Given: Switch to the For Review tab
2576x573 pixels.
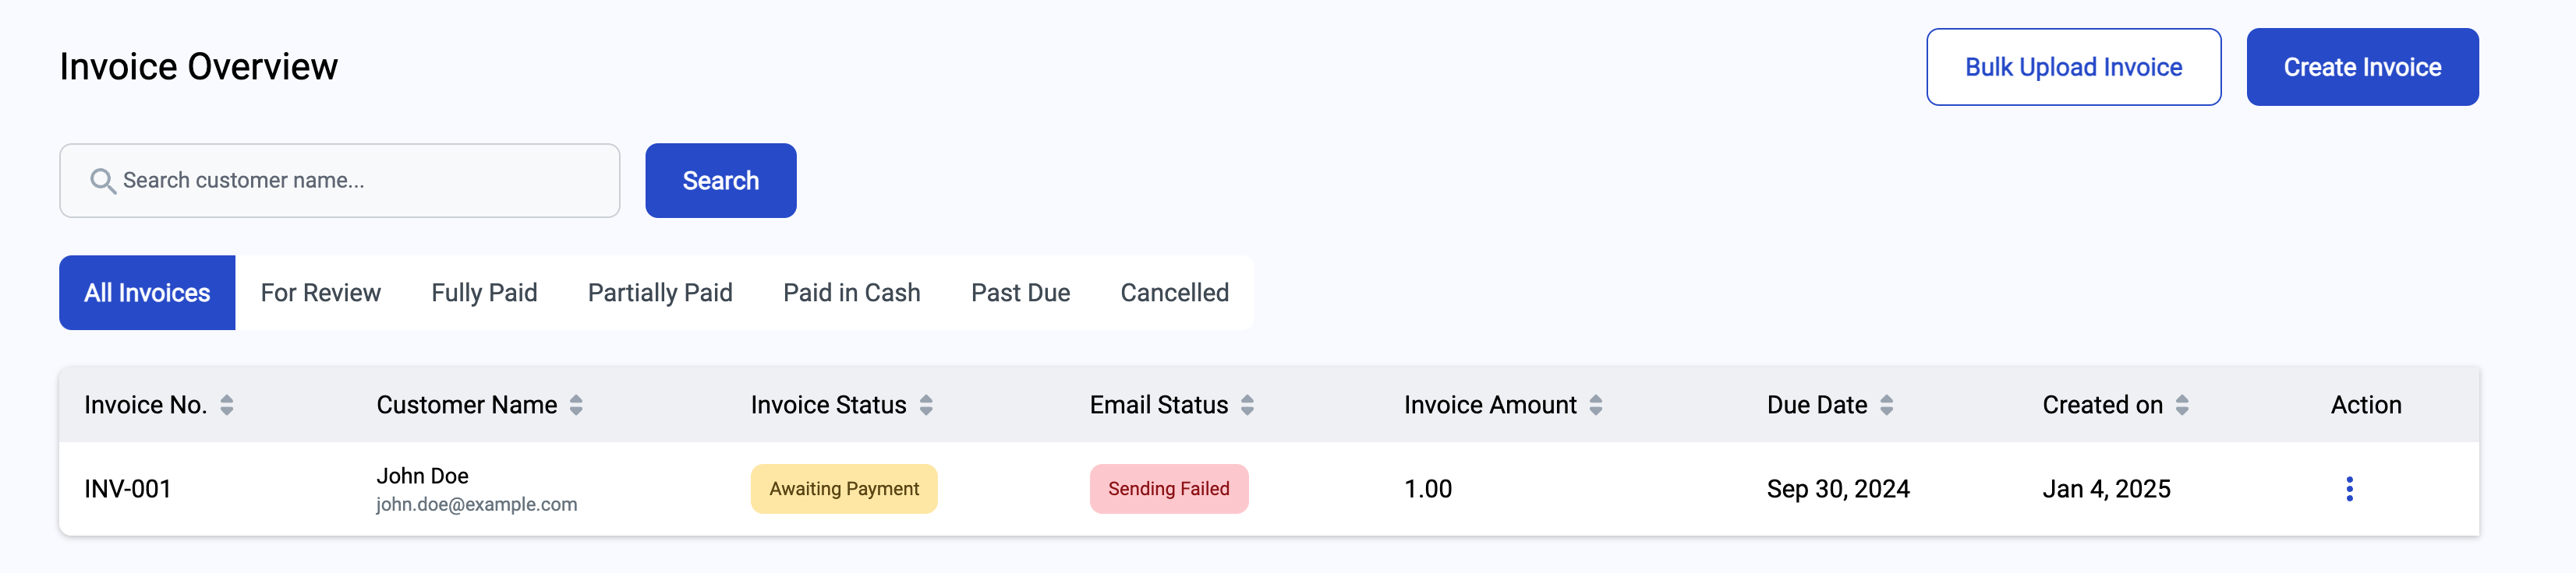Looking at the screenshot, I should click(321, 293).
